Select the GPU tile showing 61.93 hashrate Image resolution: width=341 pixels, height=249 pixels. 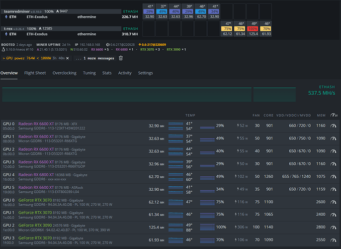(266, 29)
